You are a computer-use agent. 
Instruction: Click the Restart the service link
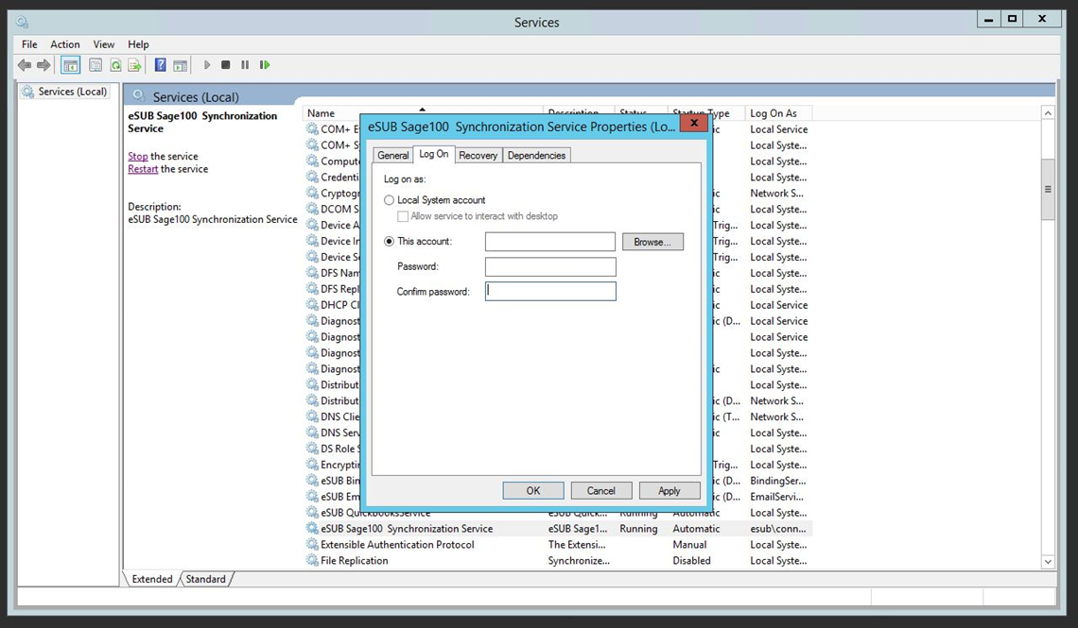click(143, 169)
